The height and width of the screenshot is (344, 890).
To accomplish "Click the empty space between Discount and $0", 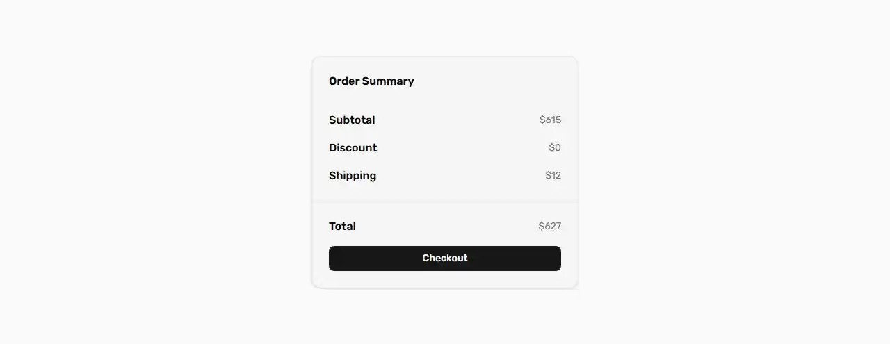I will click(x=462, y=148).
